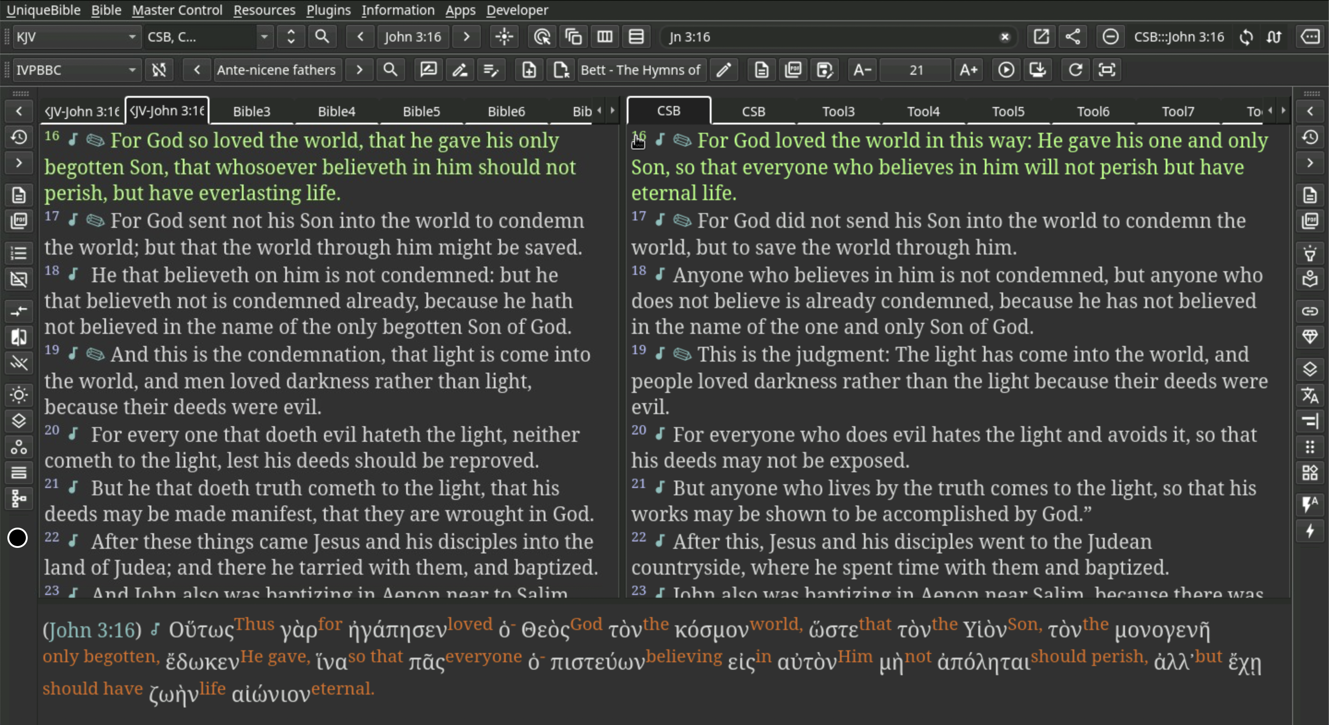Click the link chain icon in right sidebar

point(1310,311)
